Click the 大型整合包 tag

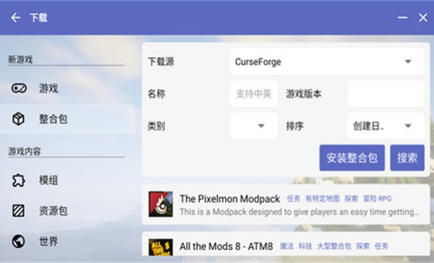[x=334, y=246]
